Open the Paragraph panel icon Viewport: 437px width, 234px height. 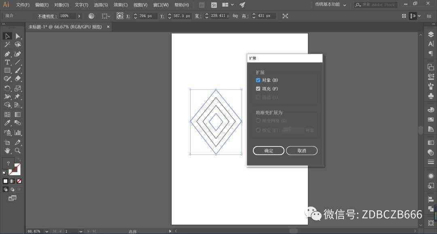point(431,53)
